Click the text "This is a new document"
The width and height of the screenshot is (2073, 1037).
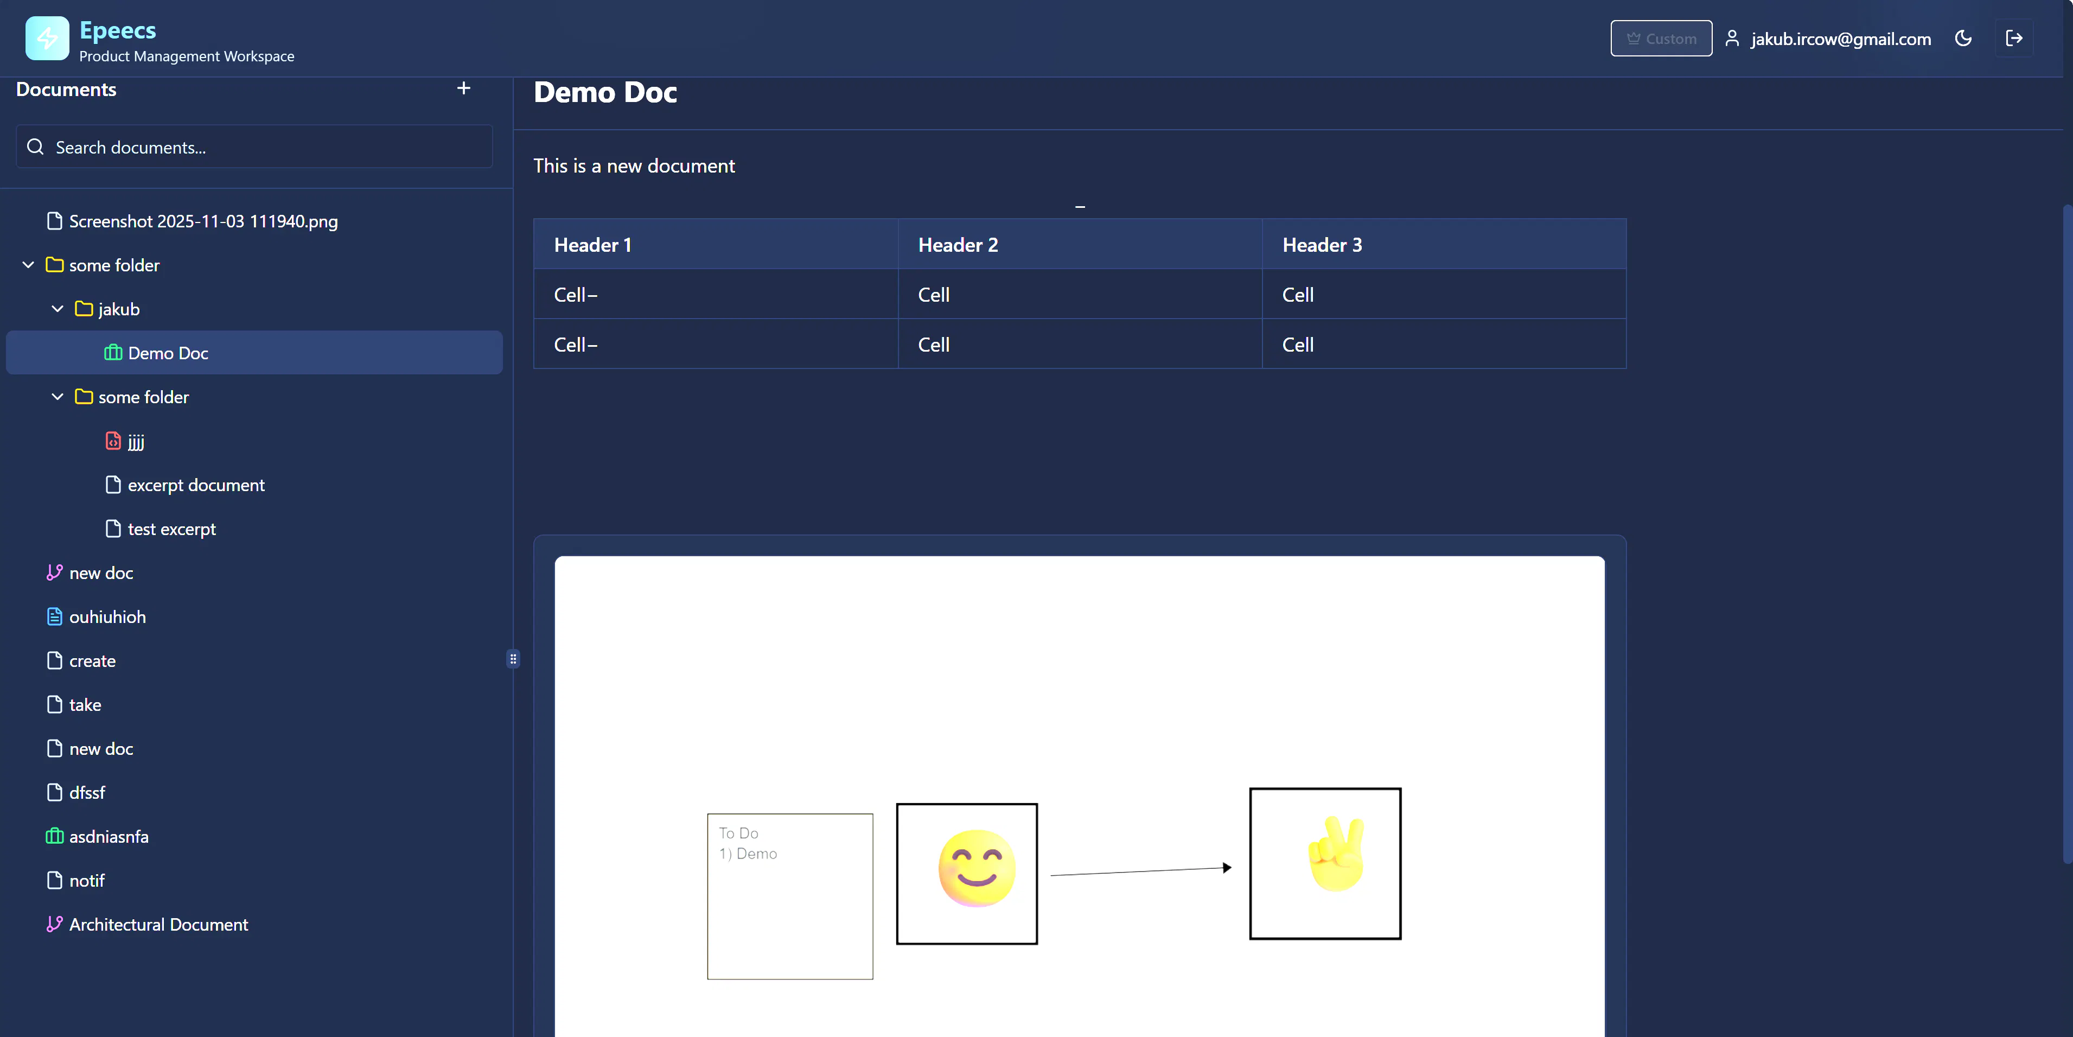point(634,166)
